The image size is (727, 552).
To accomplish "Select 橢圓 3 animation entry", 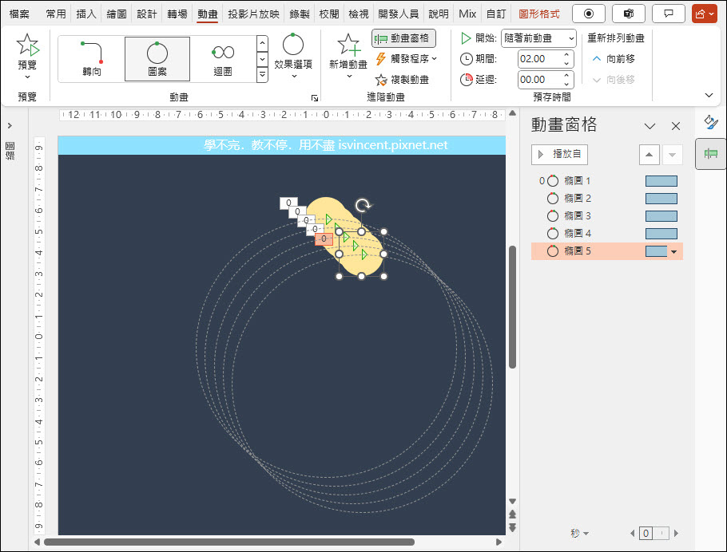I will [606, 216].
